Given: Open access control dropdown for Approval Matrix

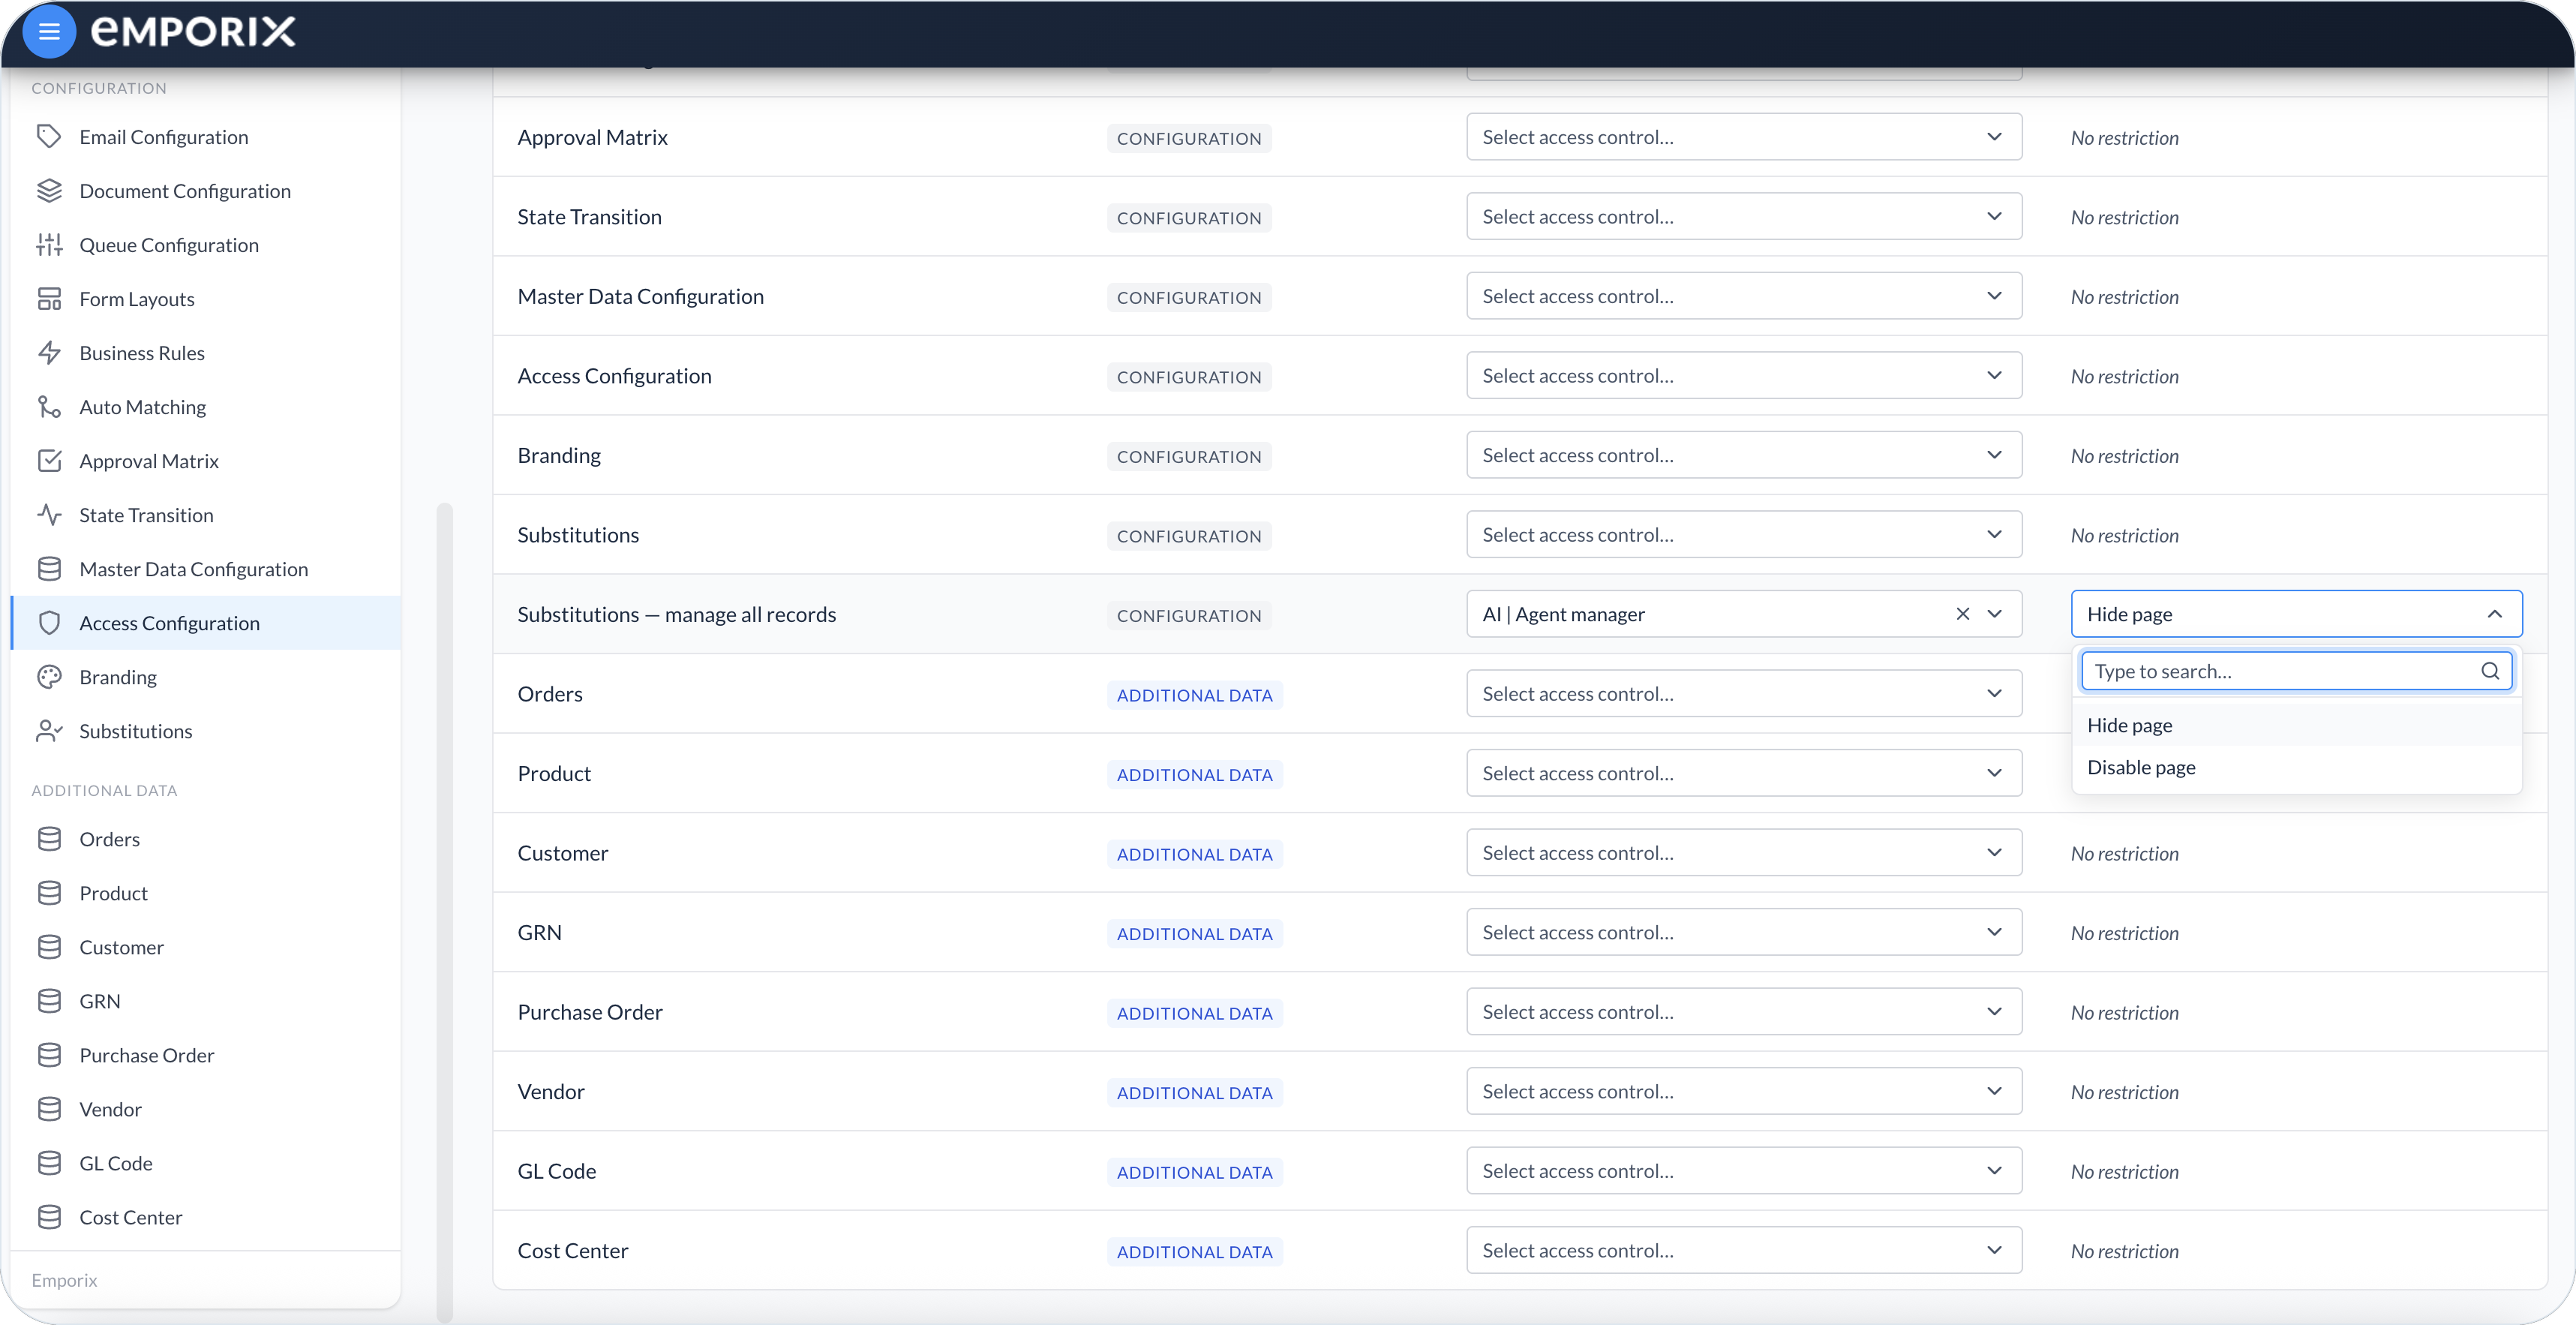Looking at the screenshot, I should click(x=1744, y=136).
